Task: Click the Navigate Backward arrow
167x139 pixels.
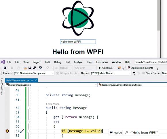Action: 5,68
